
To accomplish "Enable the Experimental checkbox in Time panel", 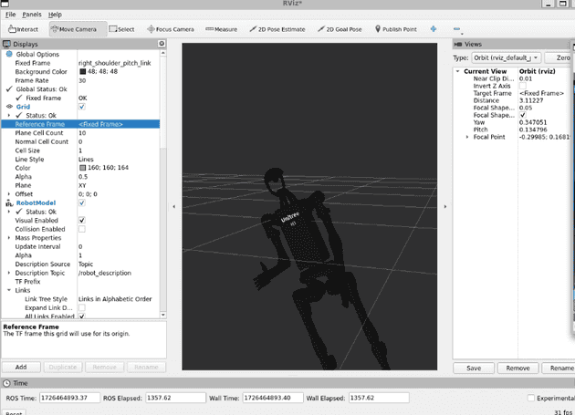I will pyautogui.click(x=530, y=398).
